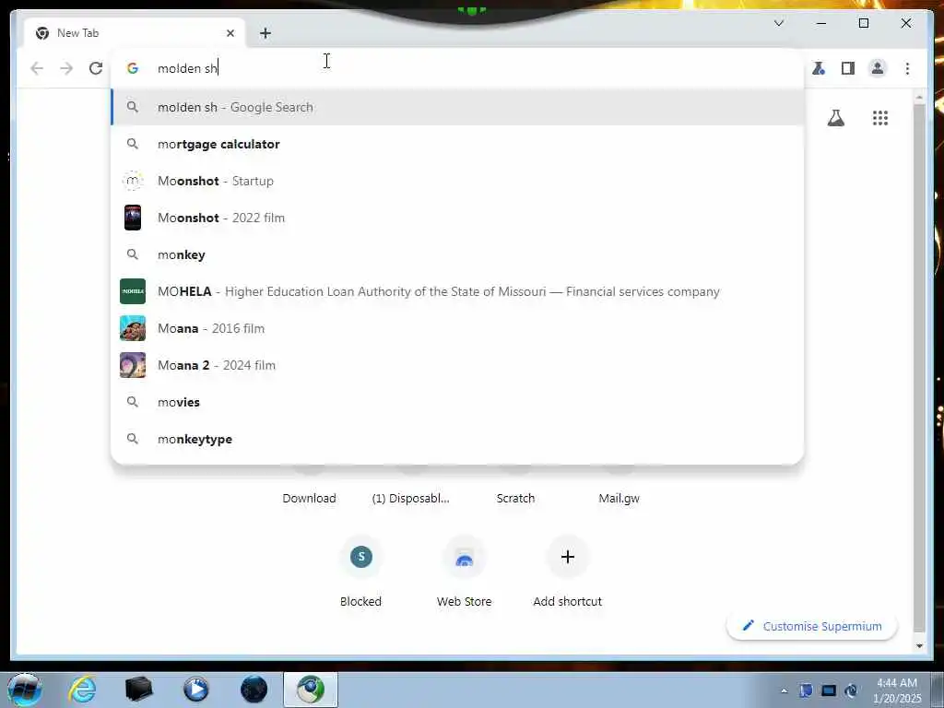Click the Moana 2 poster thumbnail

tap(133, 365)
